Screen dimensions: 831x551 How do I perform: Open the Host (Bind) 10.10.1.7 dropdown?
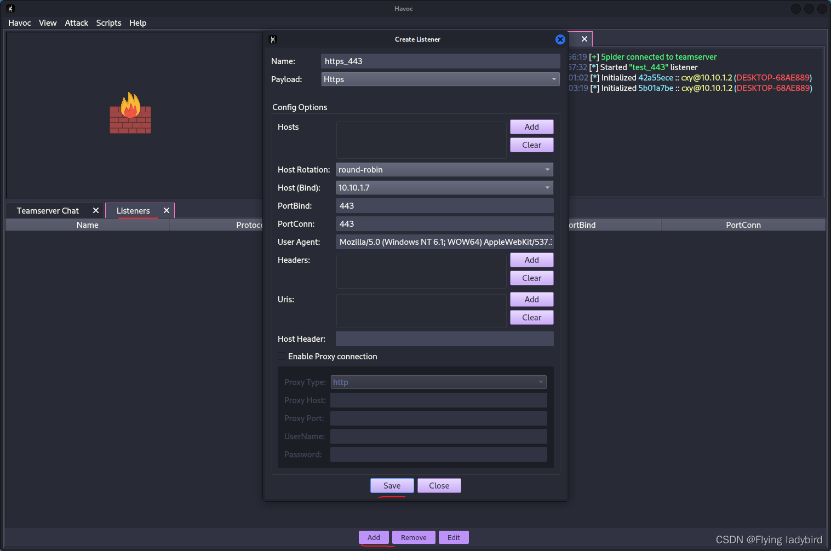444,188
